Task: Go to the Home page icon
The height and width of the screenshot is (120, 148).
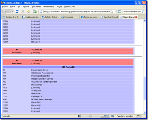Action: pos(29,11)
